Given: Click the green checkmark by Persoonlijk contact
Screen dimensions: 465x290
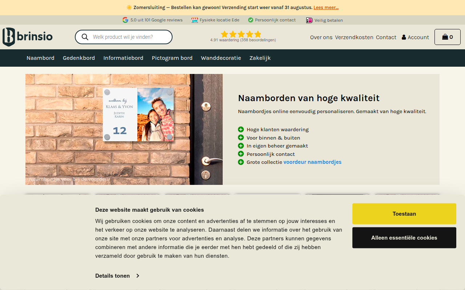Looking at the screenshot, I should coord(251,20).
